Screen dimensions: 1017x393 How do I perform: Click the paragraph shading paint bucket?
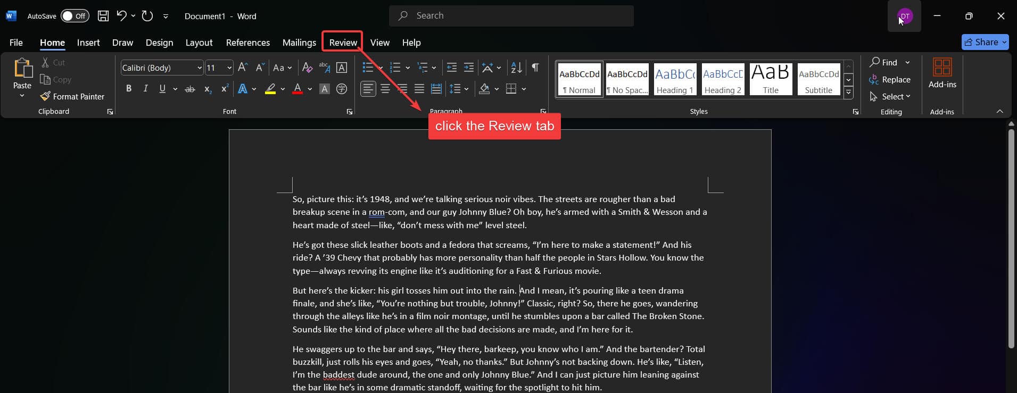[x=484, y=89]
